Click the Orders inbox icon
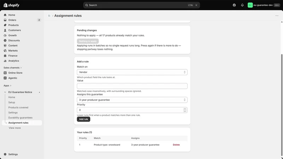This screenshot has width=283, height=159. [5, 20]
